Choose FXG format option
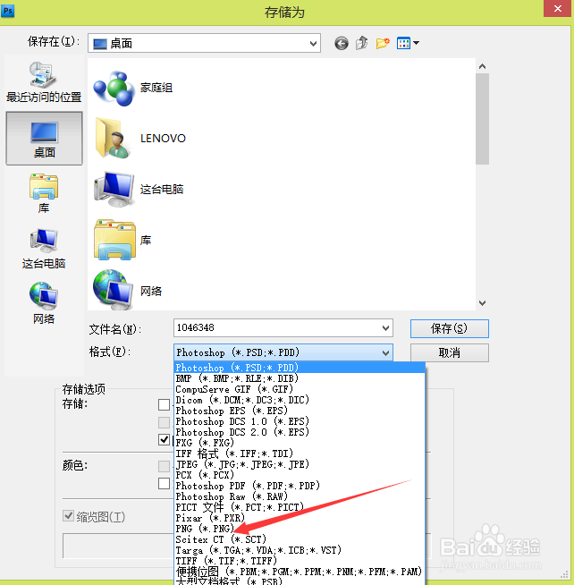Image resolution: width=574 pixels, height=585 pixels. pyautogui.click(x=300, y=443)
